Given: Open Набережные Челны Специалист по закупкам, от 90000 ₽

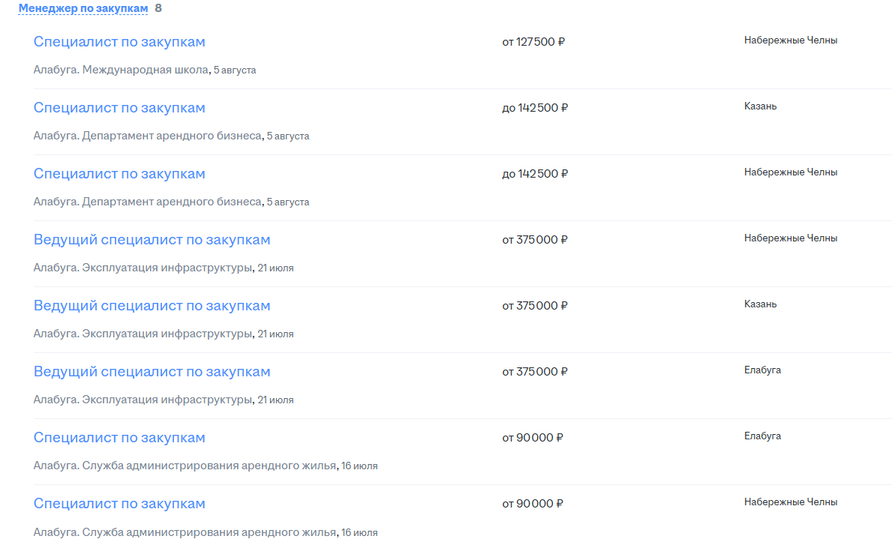Looking at the screenshot, I should click(x=119, y=504).
